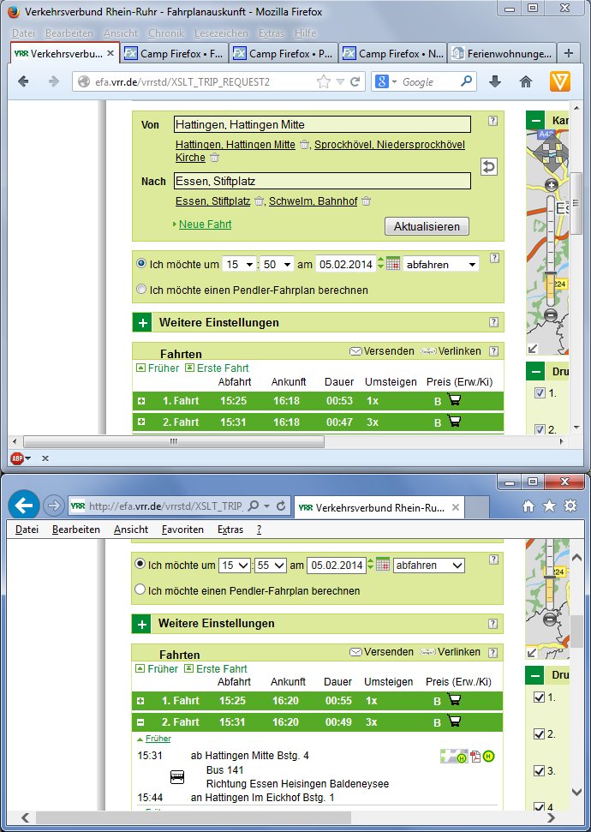Open Internet Explorer favorites star
Screen dimensions: 591x832
tap(549, 506)
